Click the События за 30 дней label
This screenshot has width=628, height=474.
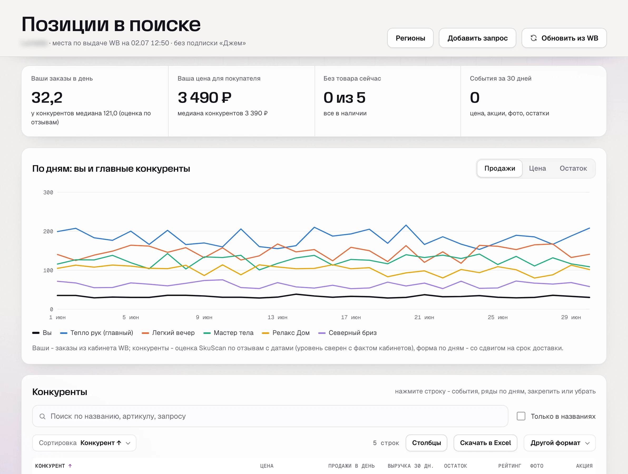pyautogui.click(x=501, y=78)
